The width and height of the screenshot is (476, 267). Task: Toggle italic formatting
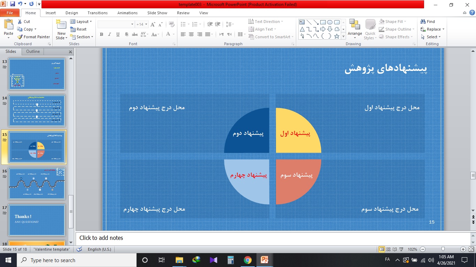tap(109, 34)
